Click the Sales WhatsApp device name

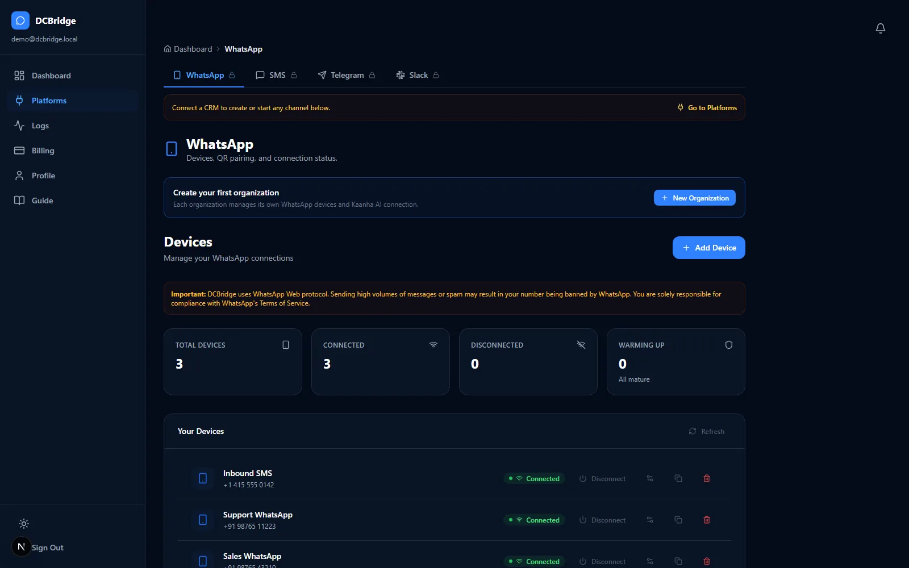tap(252, 556)
